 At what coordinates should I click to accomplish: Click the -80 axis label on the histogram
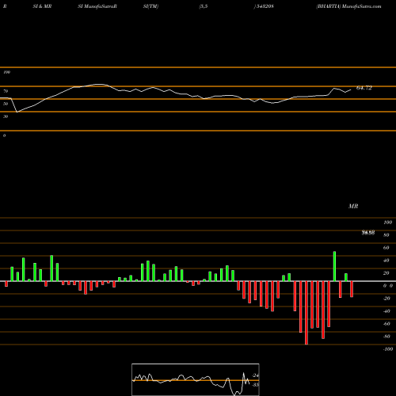pyautogui.click(x=386, y=337)
